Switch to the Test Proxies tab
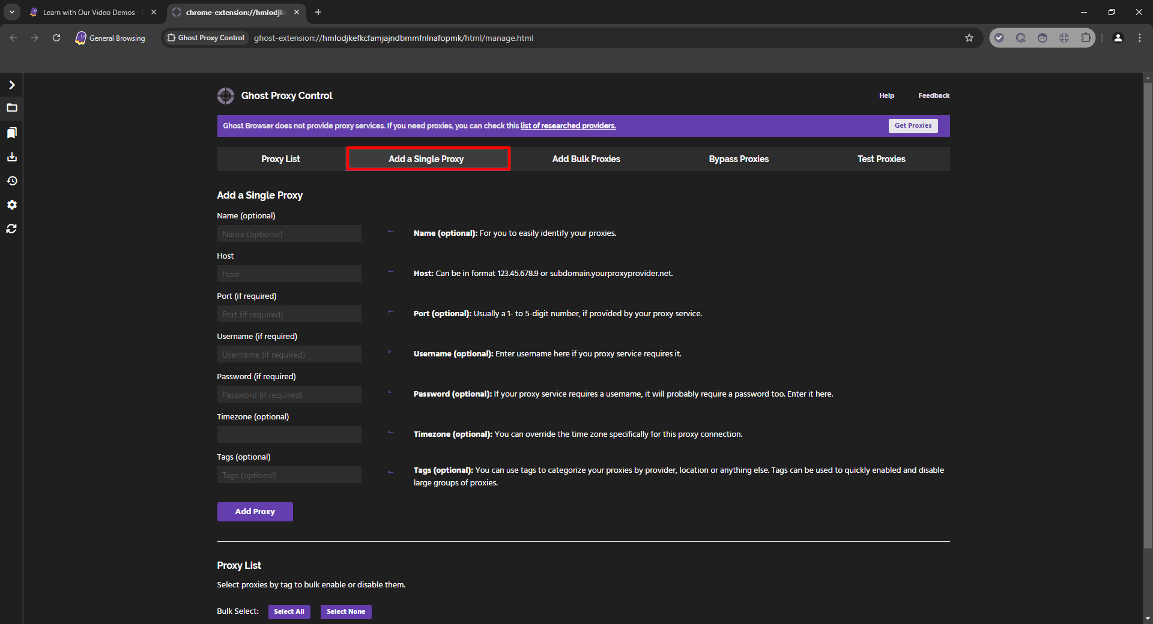The image size is (1153, 624). click(x=881, y=159)
